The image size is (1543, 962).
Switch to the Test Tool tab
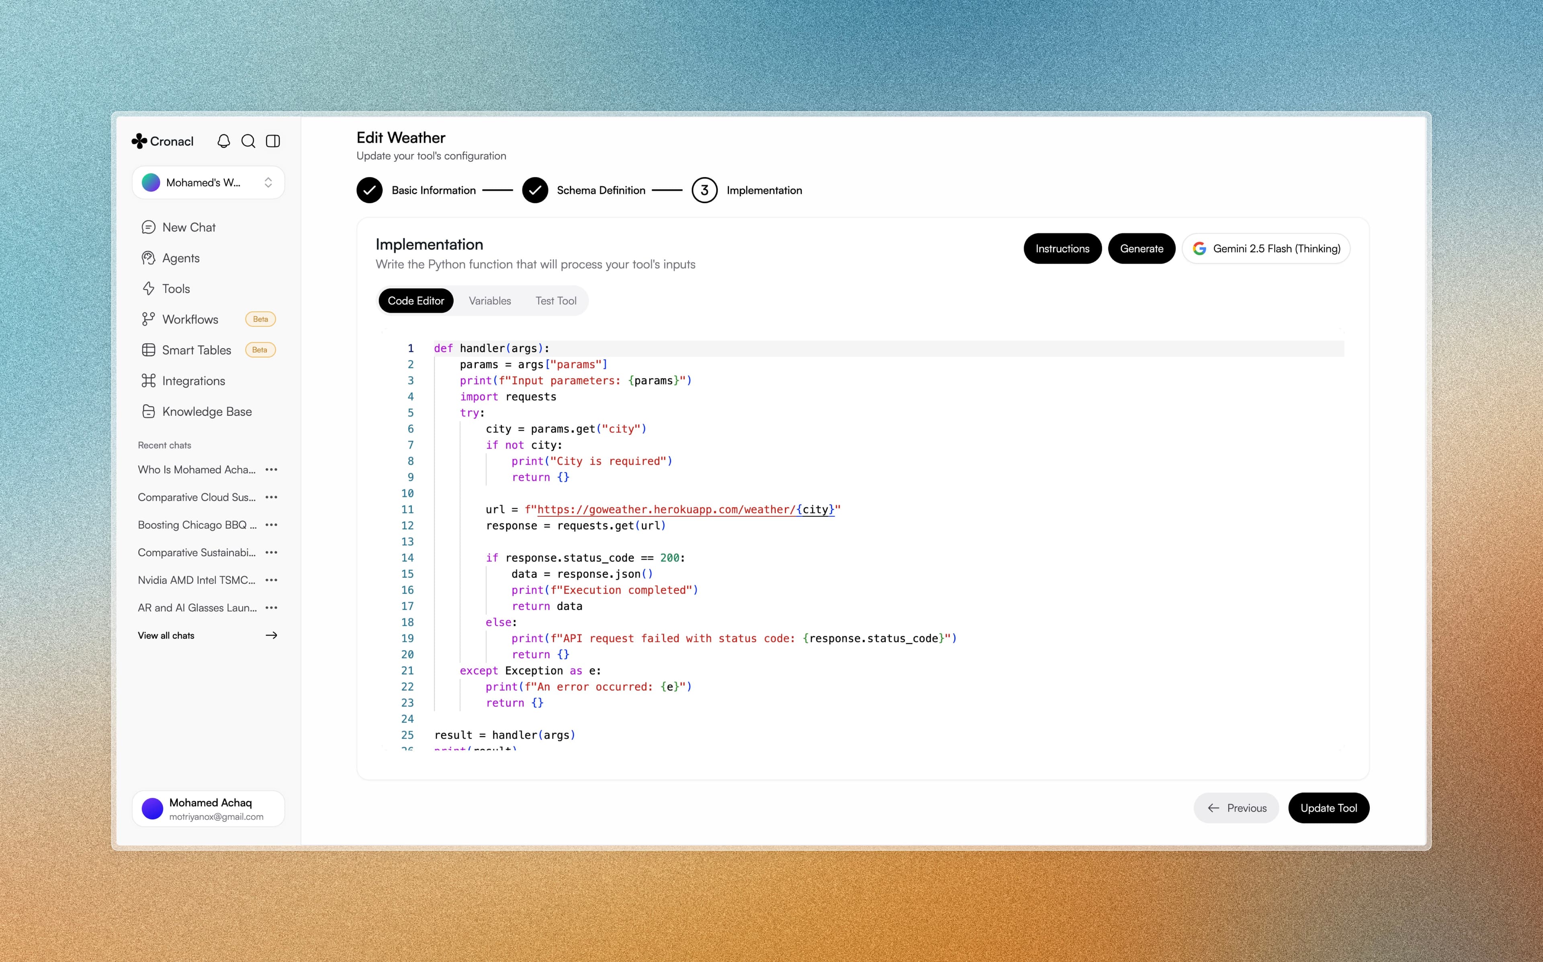pyautogui.click(x=555, y=301)
